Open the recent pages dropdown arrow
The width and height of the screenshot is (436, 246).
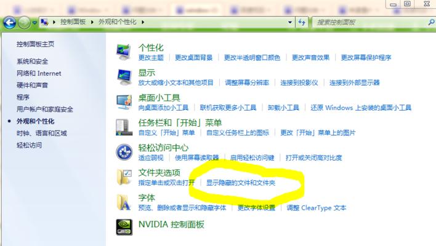click(x=34, y=23)
